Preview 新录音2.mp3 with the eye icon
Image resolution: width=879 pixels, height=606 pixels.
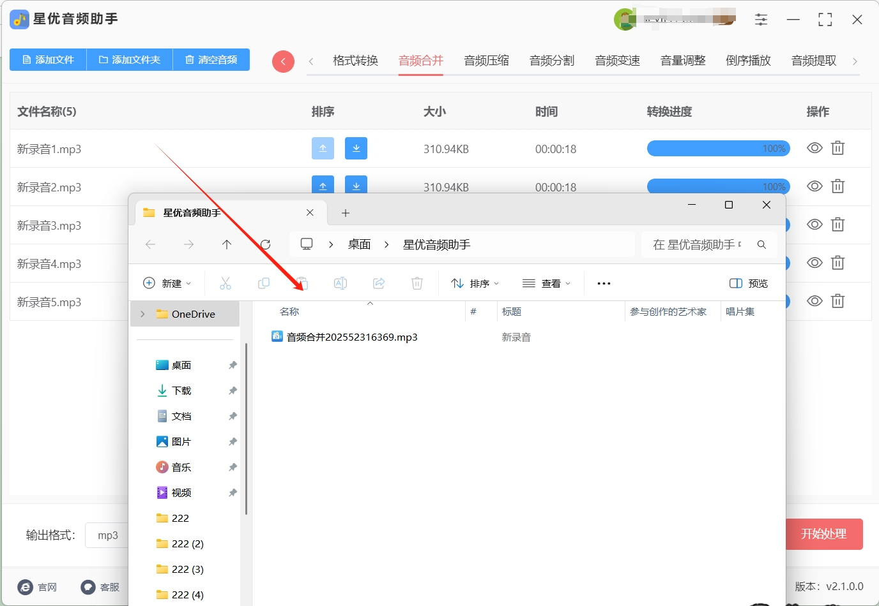814,186
